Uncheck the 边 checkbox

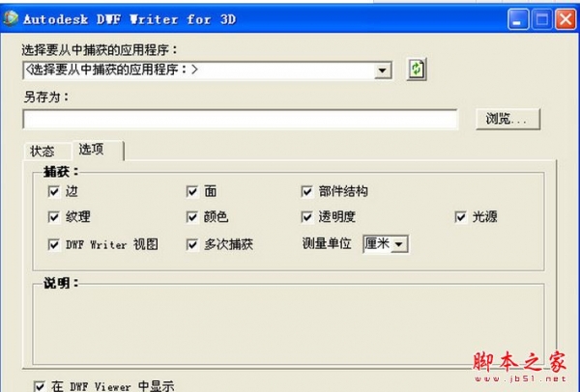[53, 191]
